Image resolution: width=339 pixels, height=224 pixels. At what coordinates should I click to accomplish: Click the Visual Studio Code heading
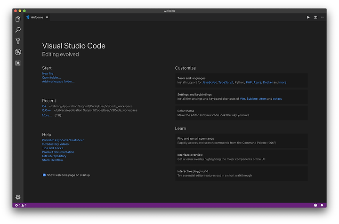pos(74,46)
